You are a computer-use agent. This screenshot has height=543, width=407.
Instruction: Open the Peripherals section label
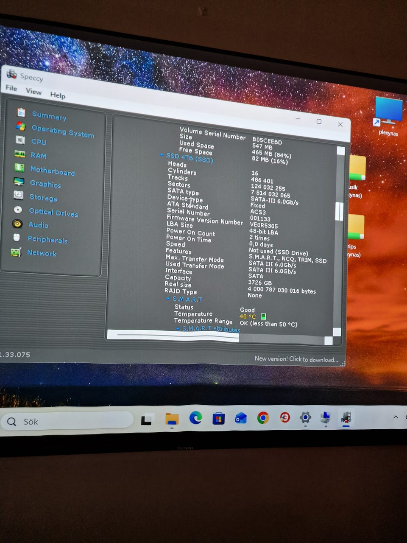[x=47, y=239]
